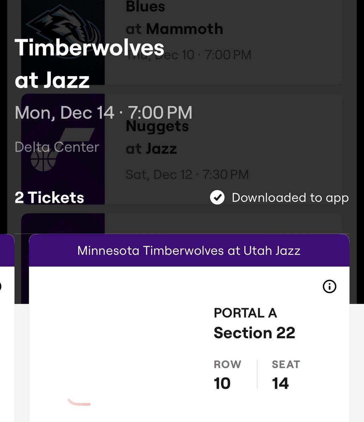Open the Blues at Mammoth event

tap(182, 42)
